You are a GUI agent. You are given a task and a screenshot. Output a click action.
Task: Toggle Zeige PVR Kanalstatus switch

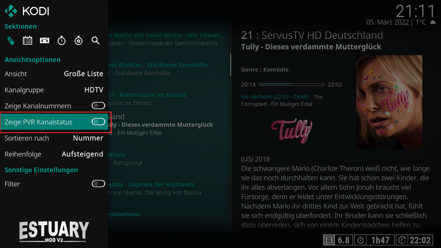pyautogui.click(x=98, y=122)
